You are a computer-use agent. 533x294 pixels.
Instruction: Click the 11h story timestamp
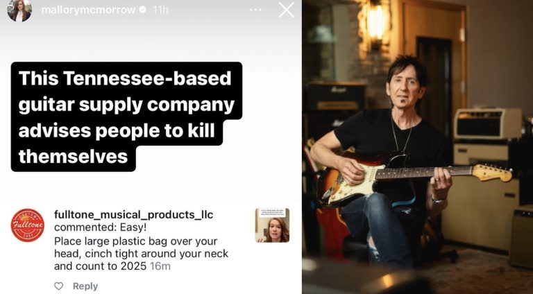coord(161,10)
